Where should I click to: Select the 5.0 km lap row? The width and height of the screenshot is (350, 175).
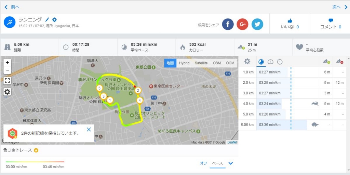292,114
